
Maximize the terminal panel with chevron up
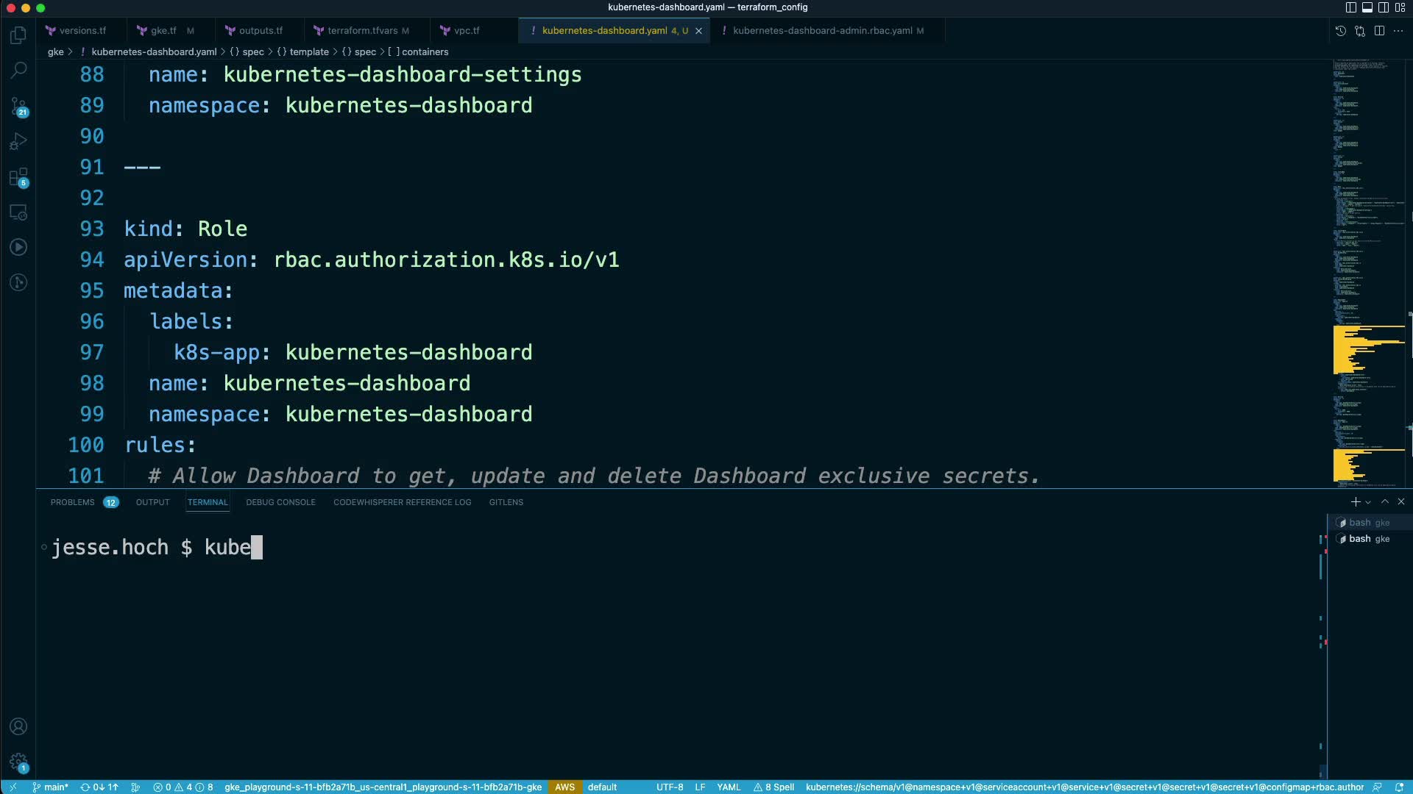[1385, 501]
